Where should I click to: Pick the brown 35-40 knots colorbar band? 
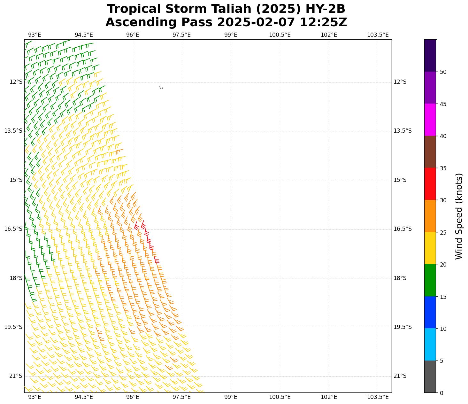point(430,152)
